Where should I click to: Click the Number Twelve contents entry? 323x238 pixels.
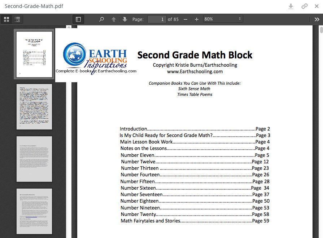tap(195, 162)
